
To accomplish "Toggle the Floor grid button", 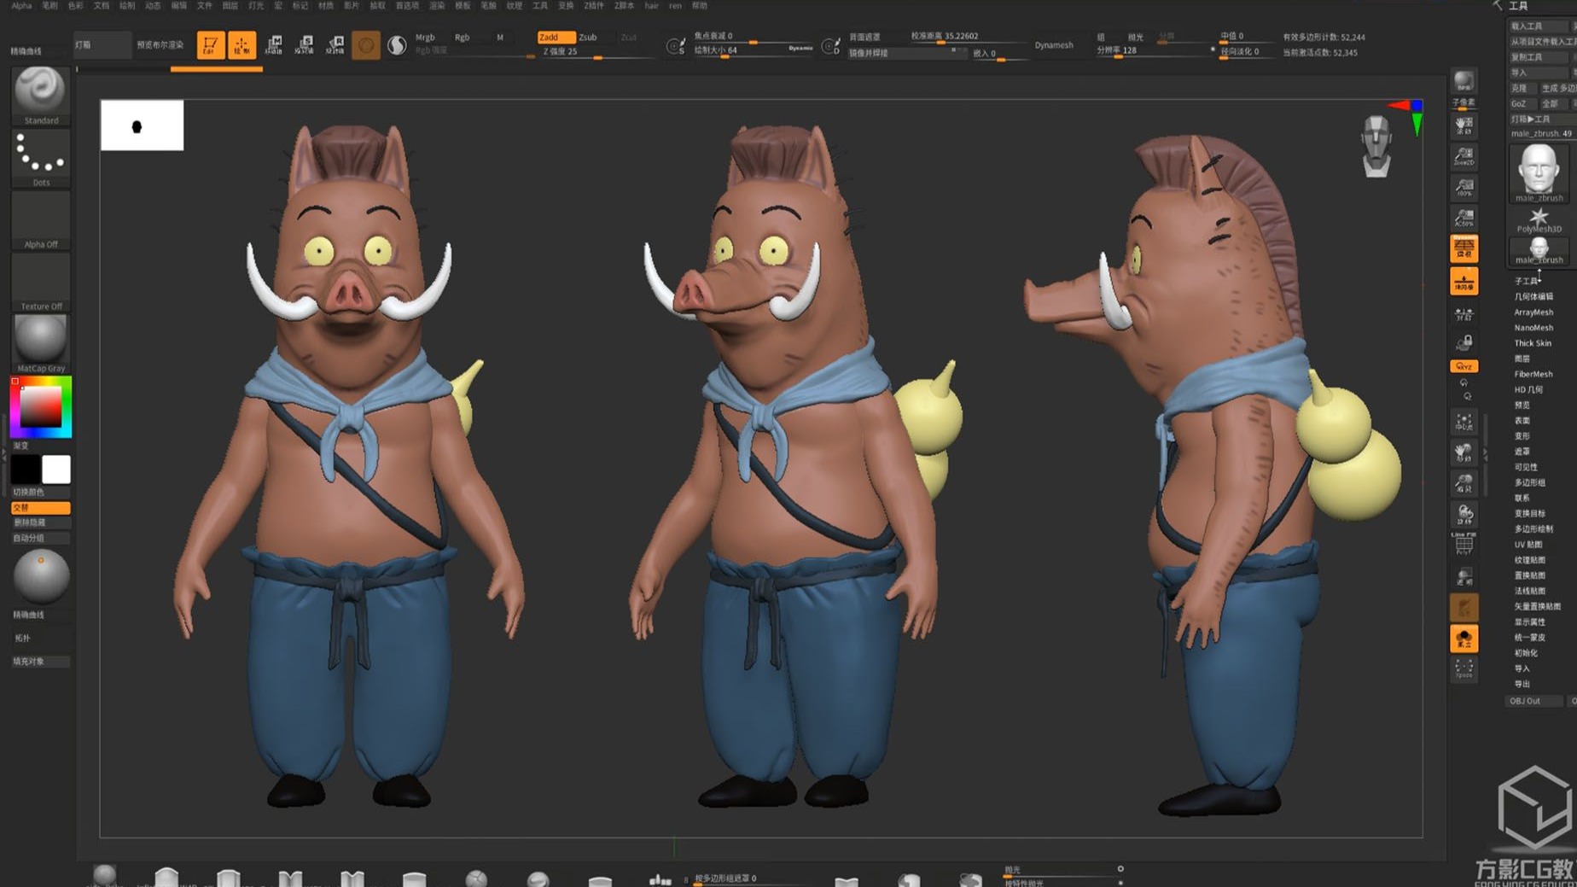I will coord(1464,281).
